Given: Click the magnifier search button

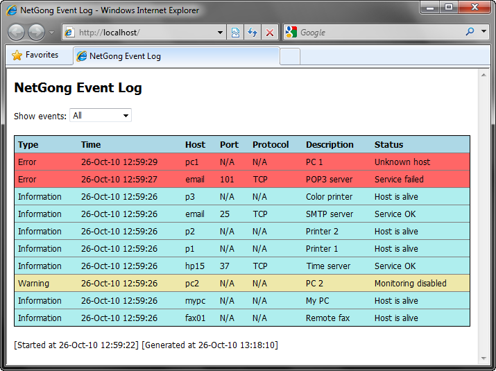Looking at the screenshot, I should (x=470, y=32).
